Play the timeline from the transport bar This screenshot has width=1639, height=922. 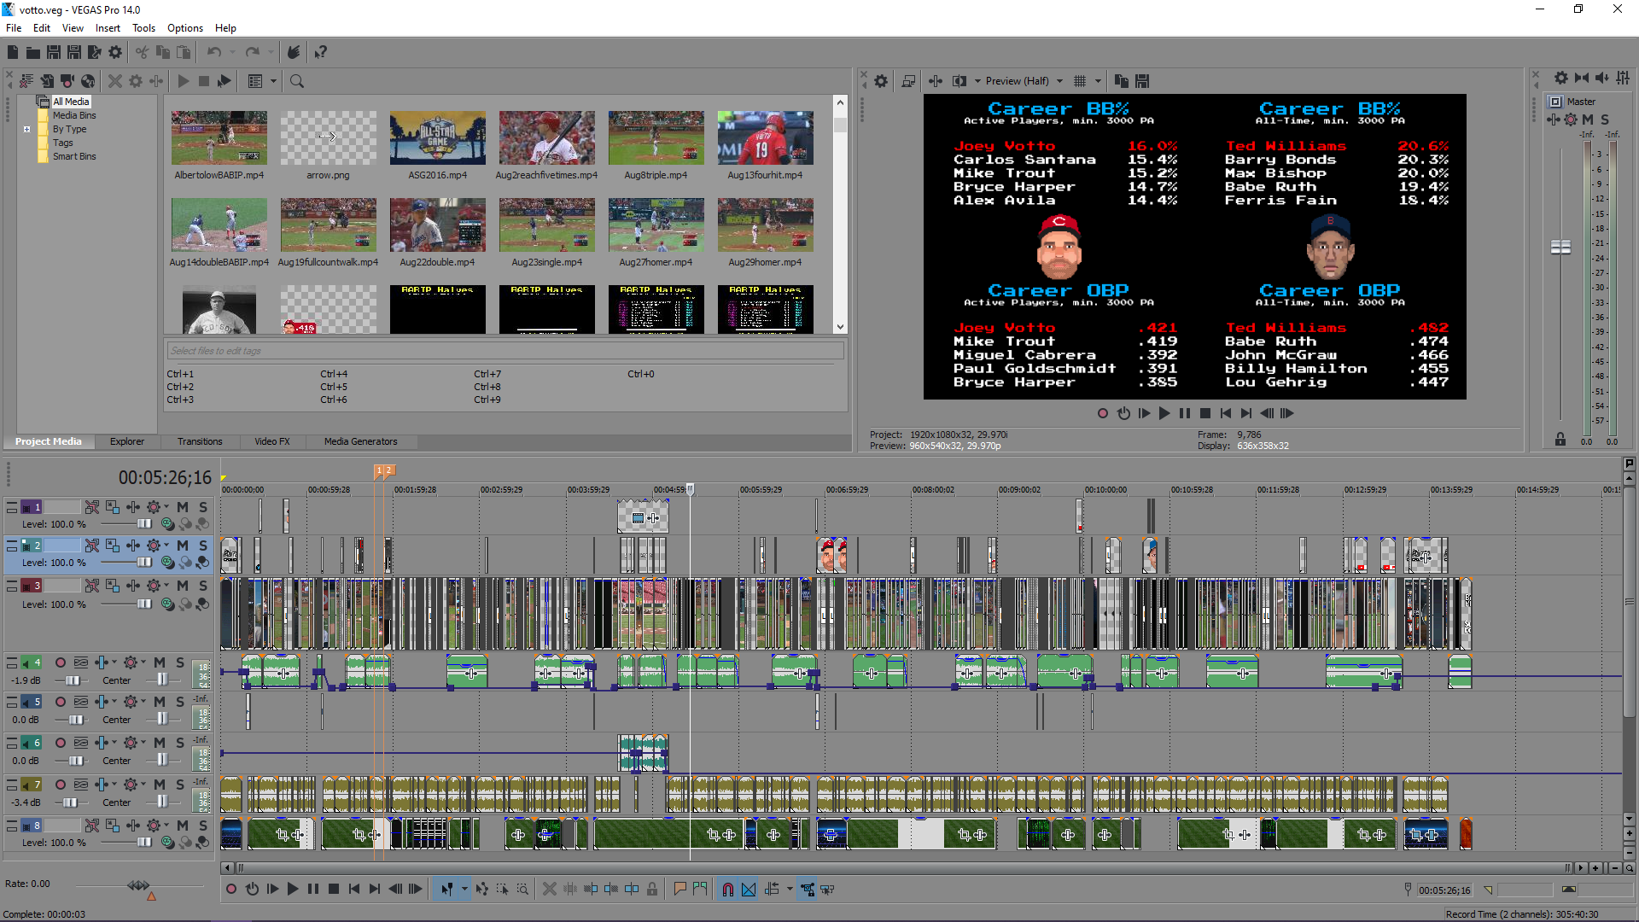292,890
